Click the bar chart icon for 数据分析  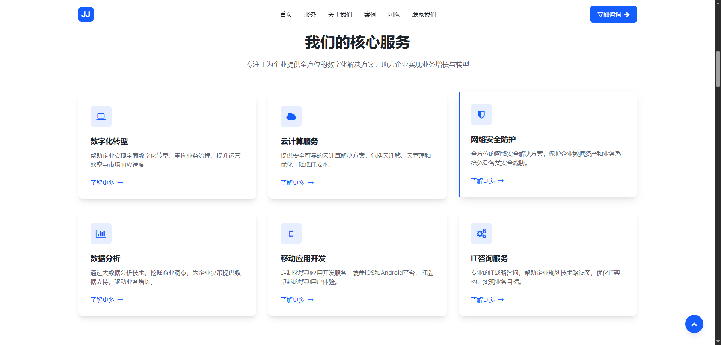coord(101,234)
